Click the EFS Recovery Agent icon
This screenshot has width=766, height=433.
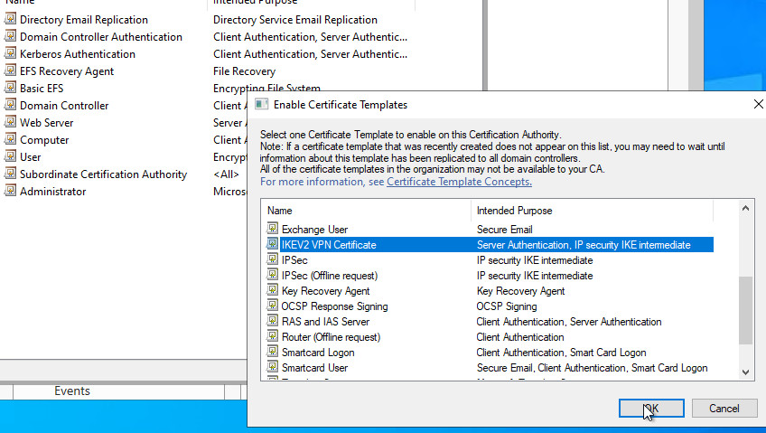[11, 71]
